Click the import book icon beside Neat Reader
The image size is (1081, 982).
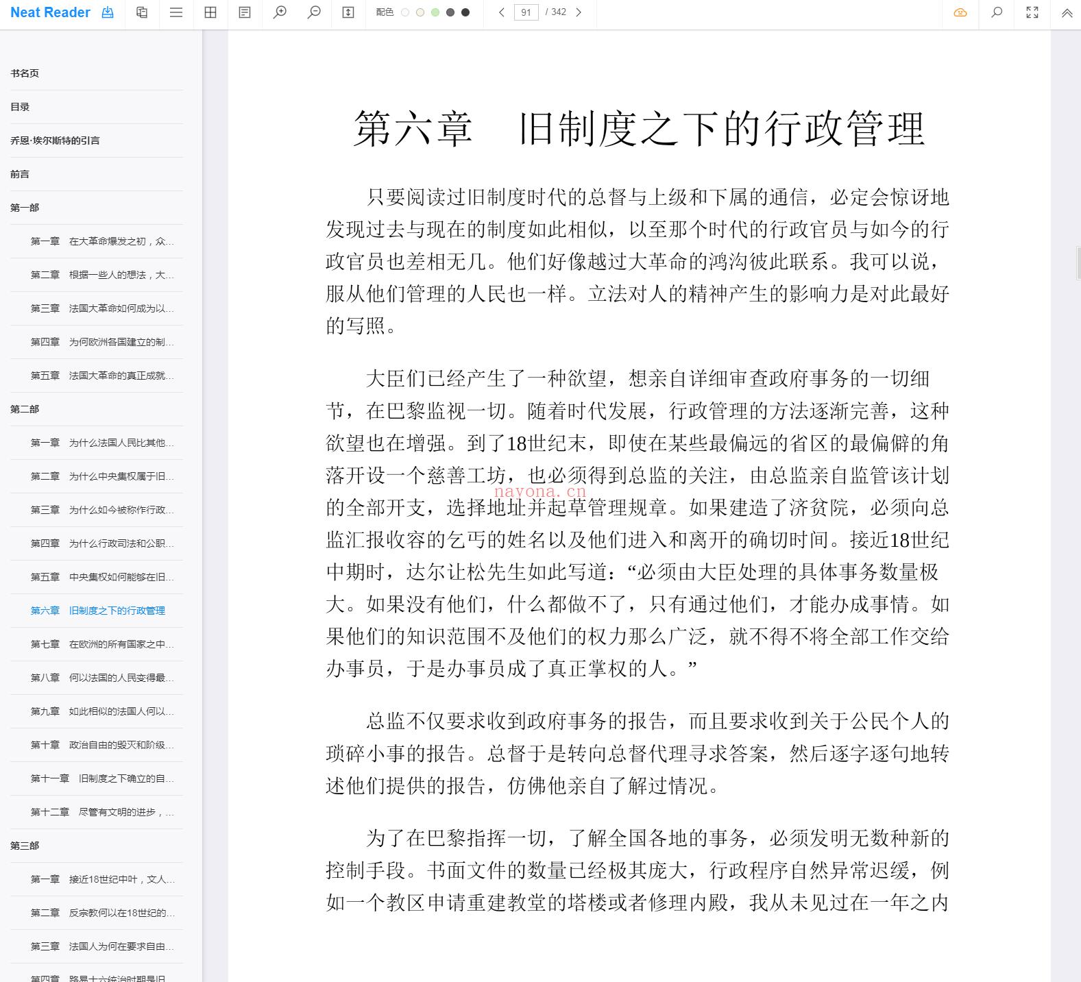(108, 12)
